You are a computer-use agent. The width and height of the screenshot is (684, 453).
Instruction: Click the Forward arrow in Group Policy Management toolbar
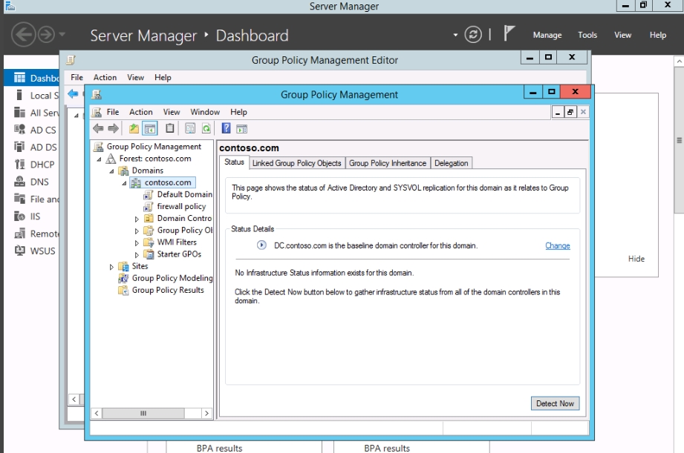[114, 128]
